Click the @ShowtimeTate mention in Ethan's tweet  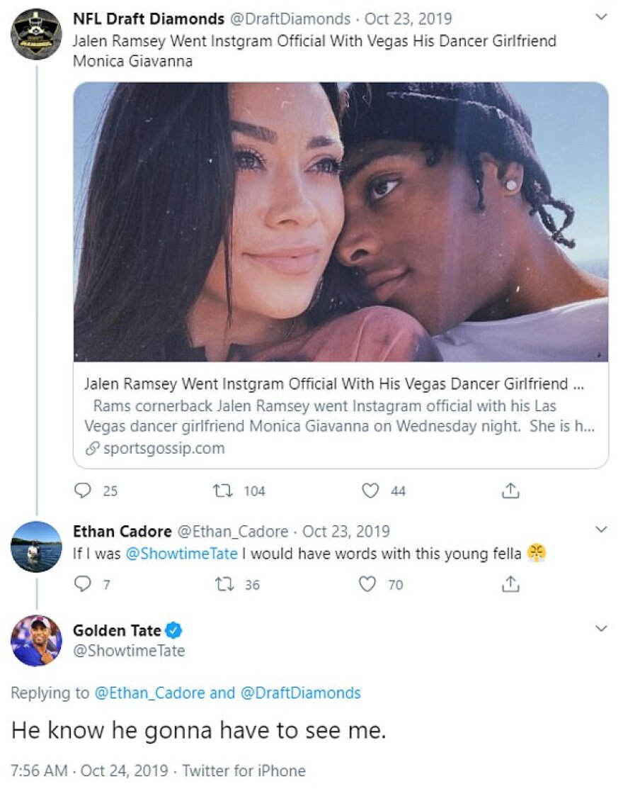coord(181,554)
